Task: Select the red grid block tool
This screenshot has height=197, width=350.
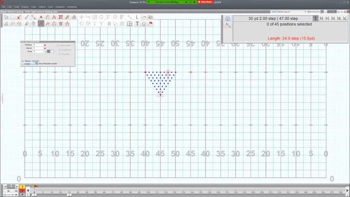Action: pos(61,17)
